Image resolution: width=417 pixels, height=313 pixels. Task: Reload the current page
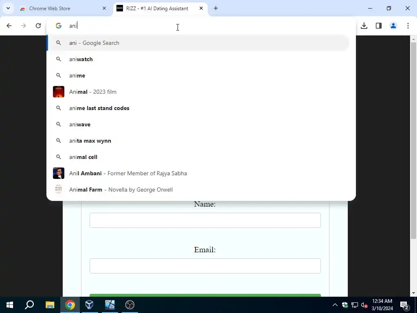click(38, 26)
